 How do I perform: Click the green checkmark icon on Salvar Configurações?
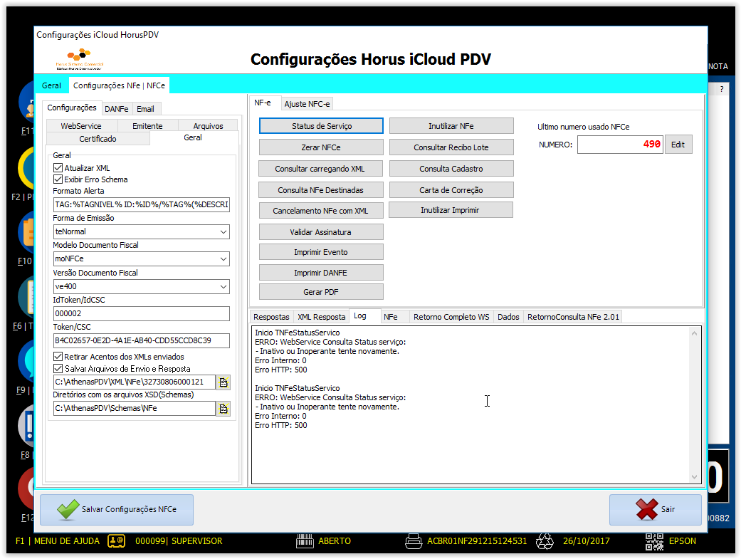[x=68, y=510]
